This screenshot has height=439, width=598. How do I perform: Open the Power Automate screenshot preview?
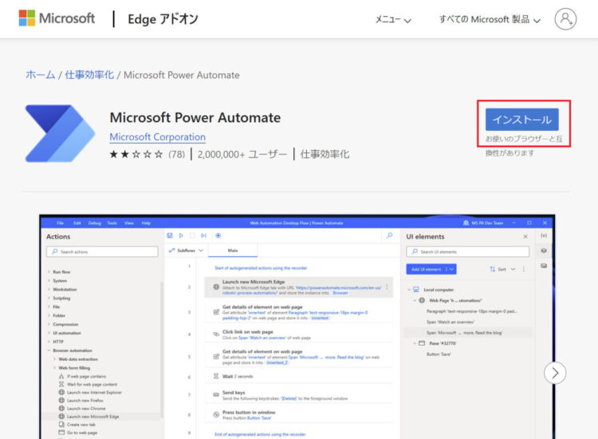[x=297, y=326]
